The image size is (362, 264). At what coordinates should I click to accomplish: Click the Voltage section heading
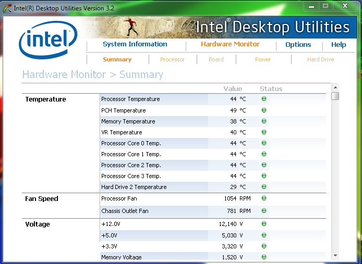[x=38, y=224]
